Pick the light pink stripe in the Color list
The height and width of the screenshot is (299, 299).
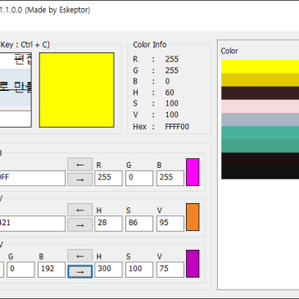pyautogui.click(x=260, y=106)
